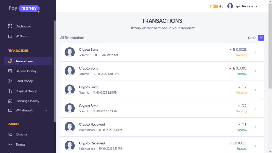
Task: Open the purple Filter icon button
Action: [261, 38]
